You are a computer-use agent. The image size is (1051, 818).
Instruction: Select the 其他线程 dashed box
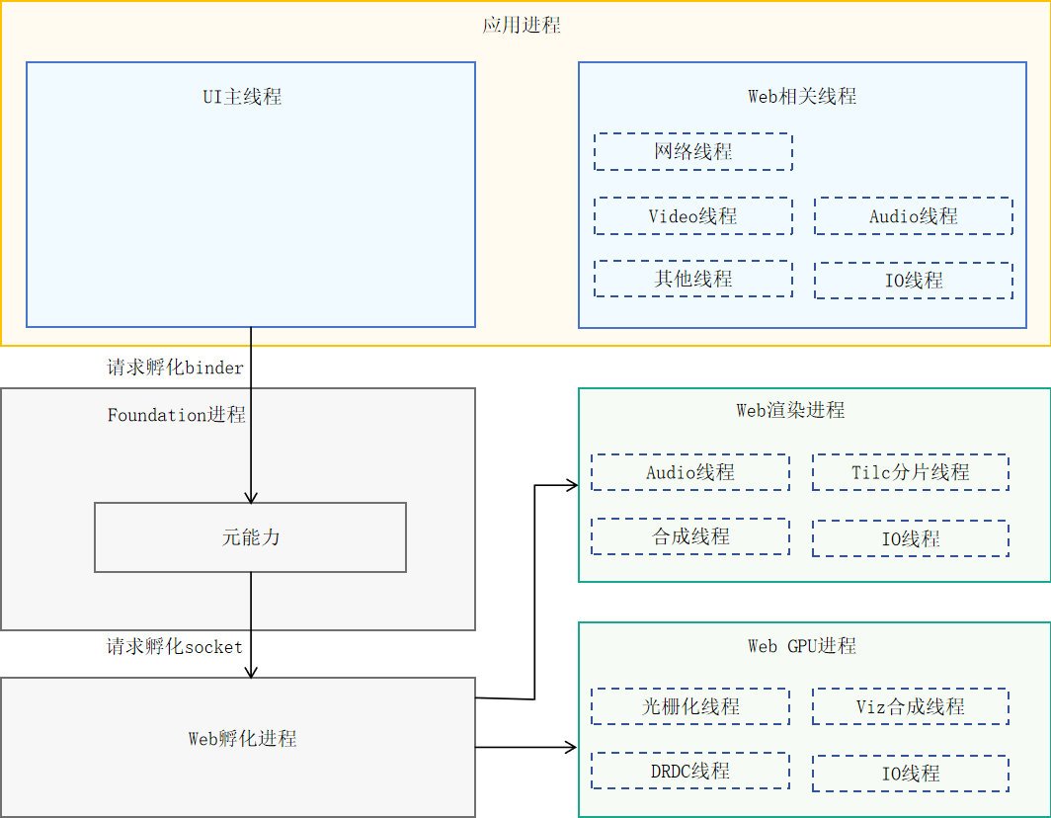point(692,280)
